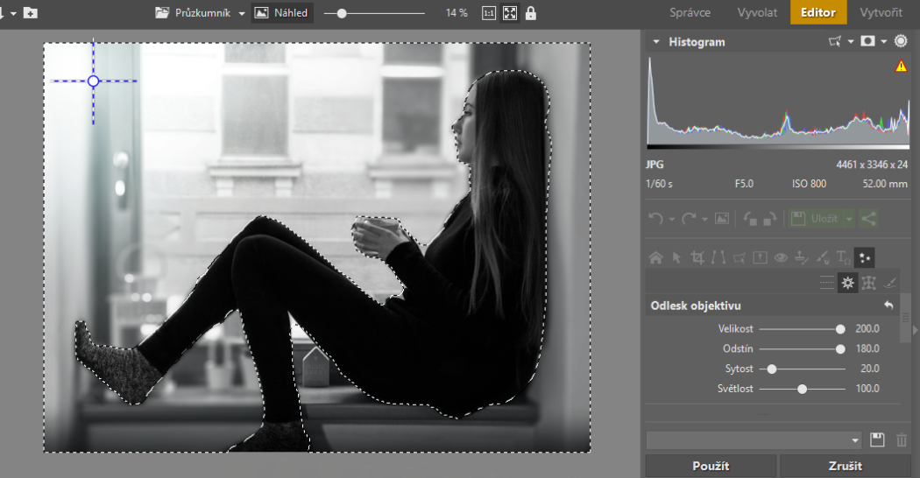The width and height of the screenshot is (920, 478).
Task: Click the new folder plus icon
Action: (x=30, y=12)
